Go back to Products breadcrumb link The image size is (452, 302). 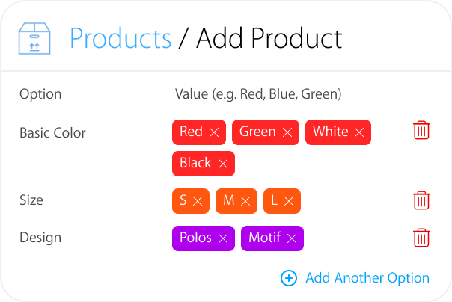click(120, 38)
